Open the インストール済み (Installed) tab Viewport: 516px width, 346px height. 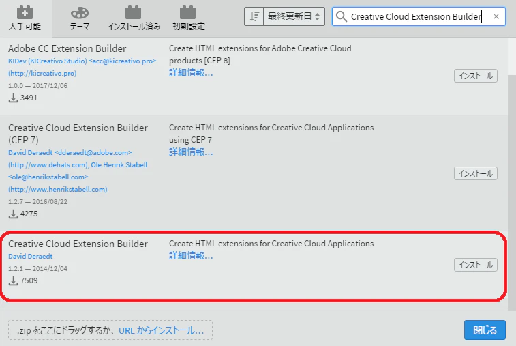tap(134, 18)
